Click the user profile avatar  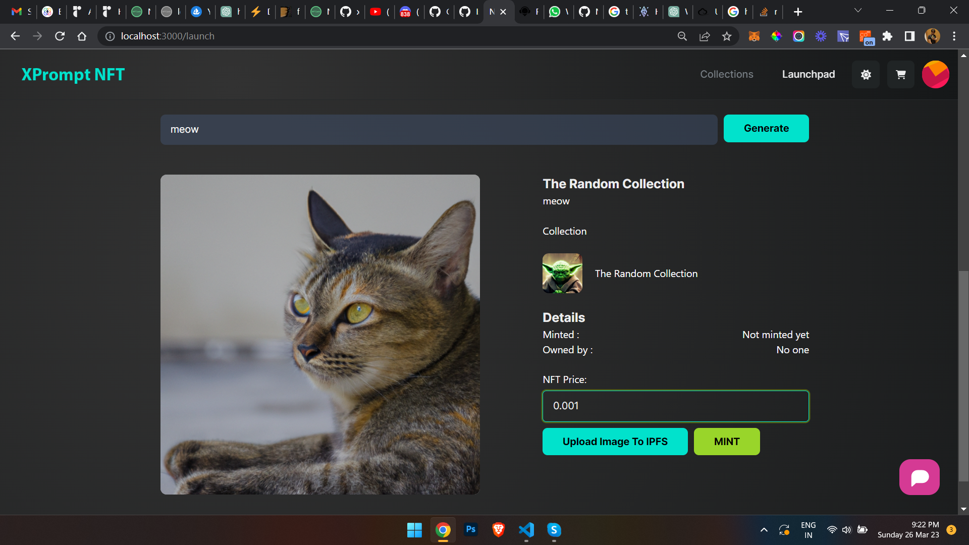[x=935, y=75]
